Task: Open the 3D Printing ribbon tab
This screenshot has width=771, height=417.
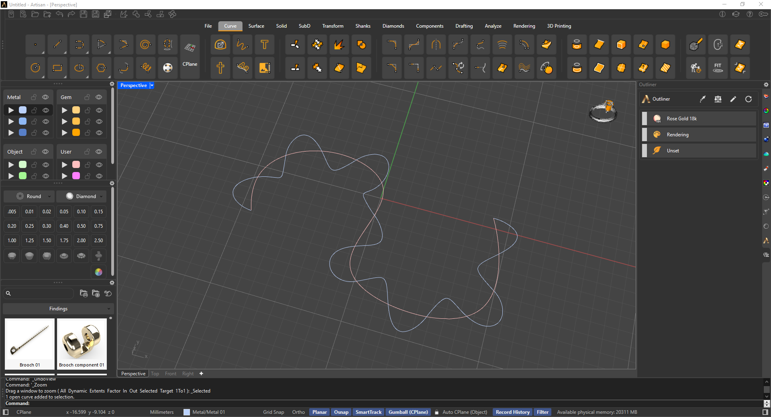Action: coord(559,26)
